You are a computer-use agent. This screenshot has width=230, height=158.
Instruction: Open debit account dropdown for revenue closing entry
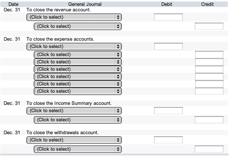(74, 17)
